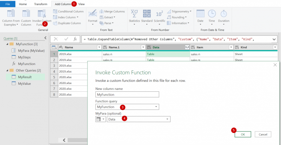The image size is (281, 145).
Task: Change MyPara parameter type selector
Action: [x=101, y=119]
